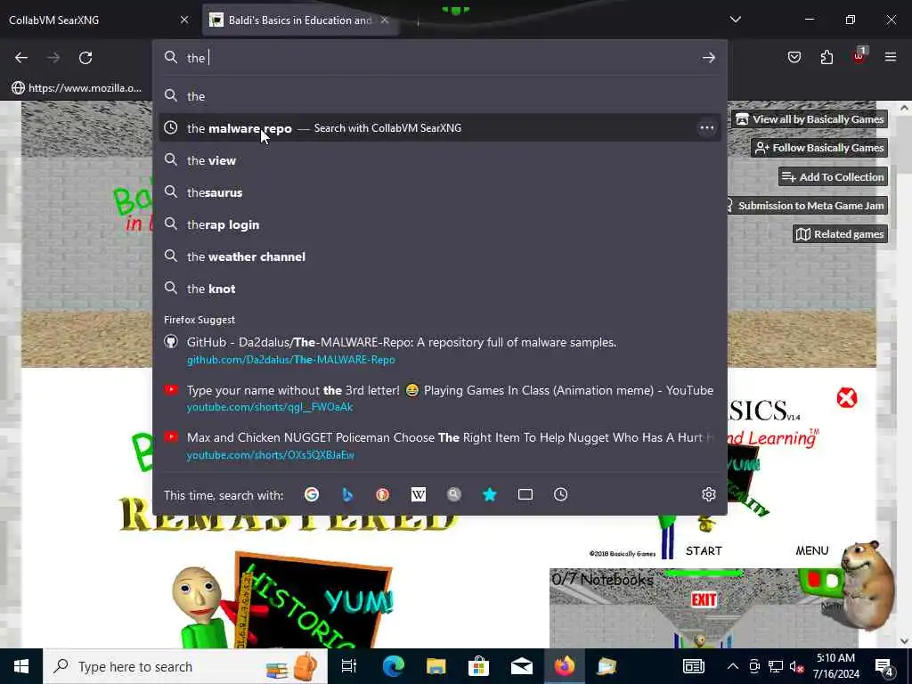Click Follow Basically Games button

(819, 148)
